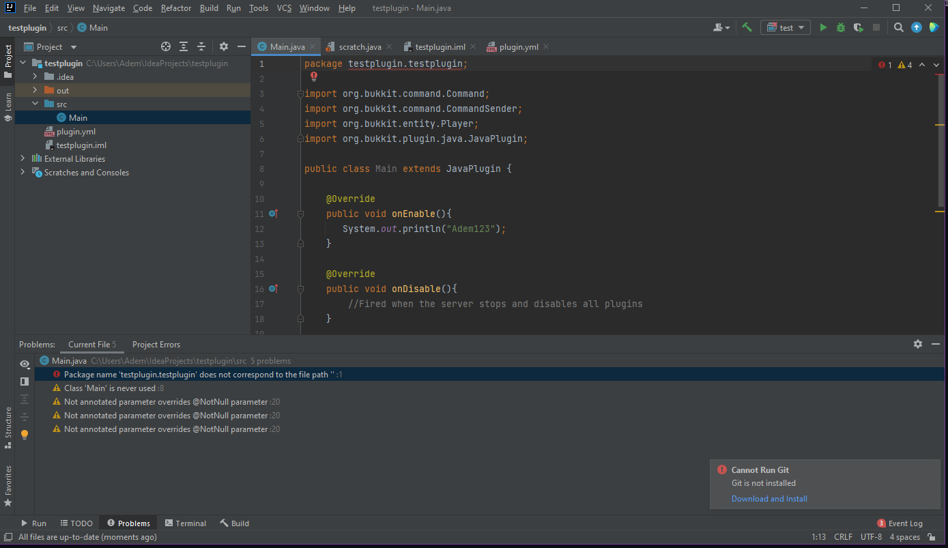Image resolution: width=948 pixels, height=548 pixels.
Task: Click the Build Project hammer icon
Action: 747,27
